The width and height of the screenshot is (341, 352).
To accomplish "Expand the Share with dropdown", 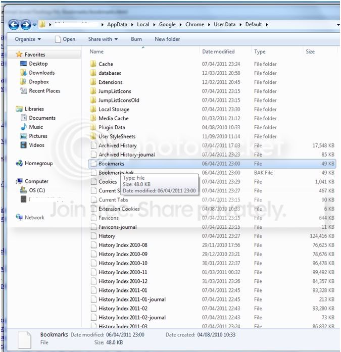I will point(103,39).
